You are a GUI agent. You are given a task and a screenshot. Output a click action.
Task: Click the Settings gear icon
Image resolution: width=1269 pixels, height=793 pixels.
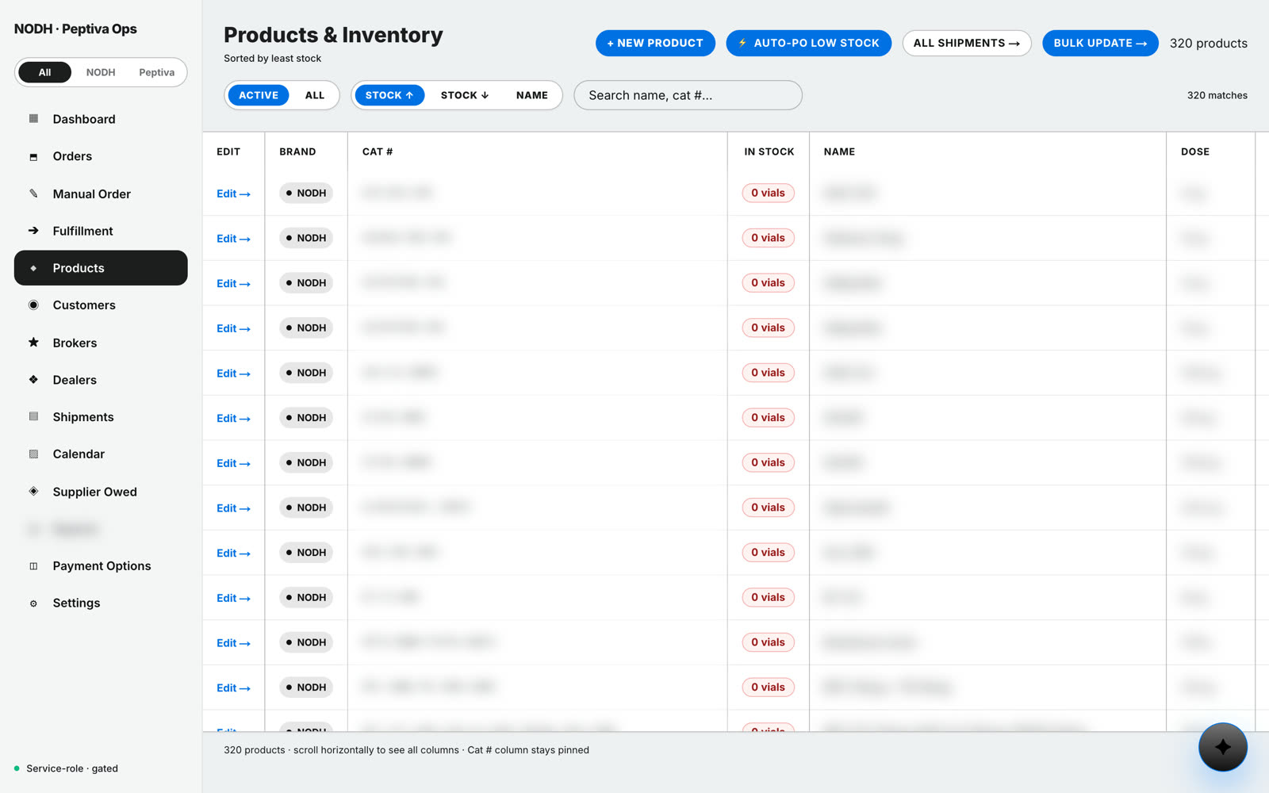[x=33, y=603]
